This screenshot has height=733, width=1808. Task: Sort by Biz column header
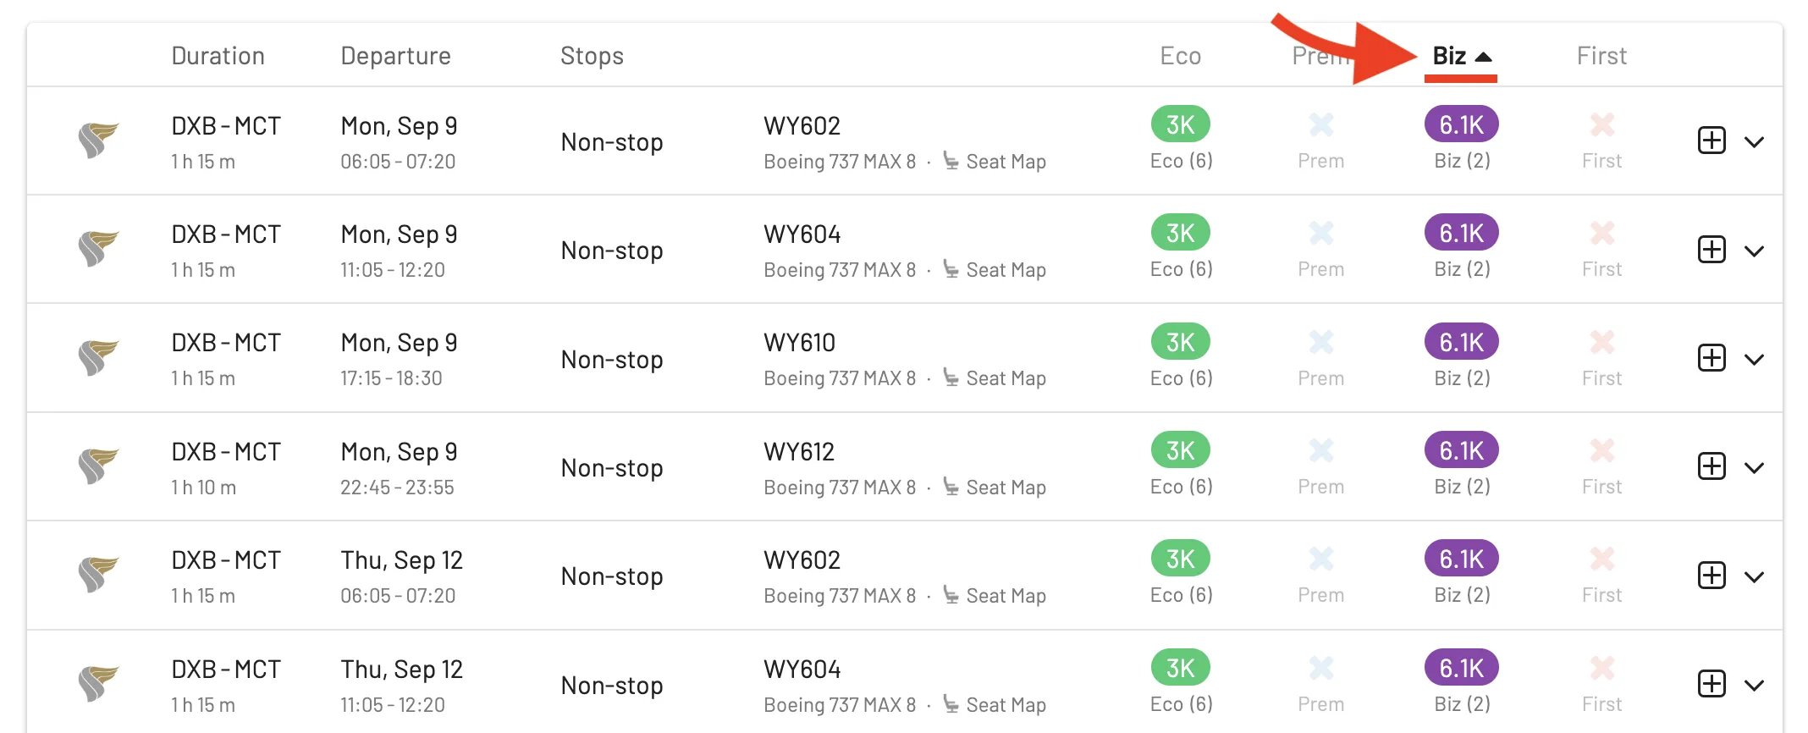pyautogui.click(x=1461, y=56)
